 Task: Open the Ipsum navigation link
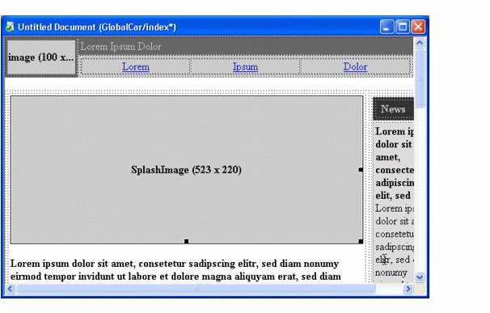(x=245, y=66)
